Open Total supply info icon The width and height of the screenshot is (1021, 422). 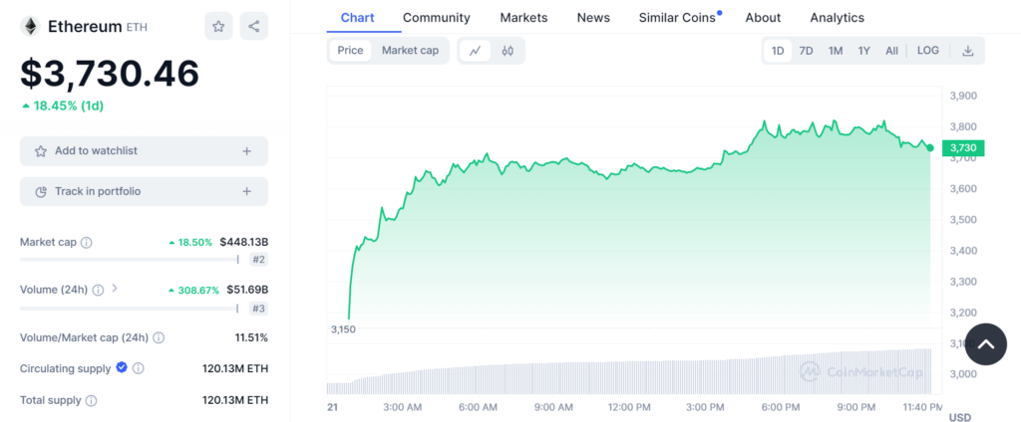tap(91, 400)
